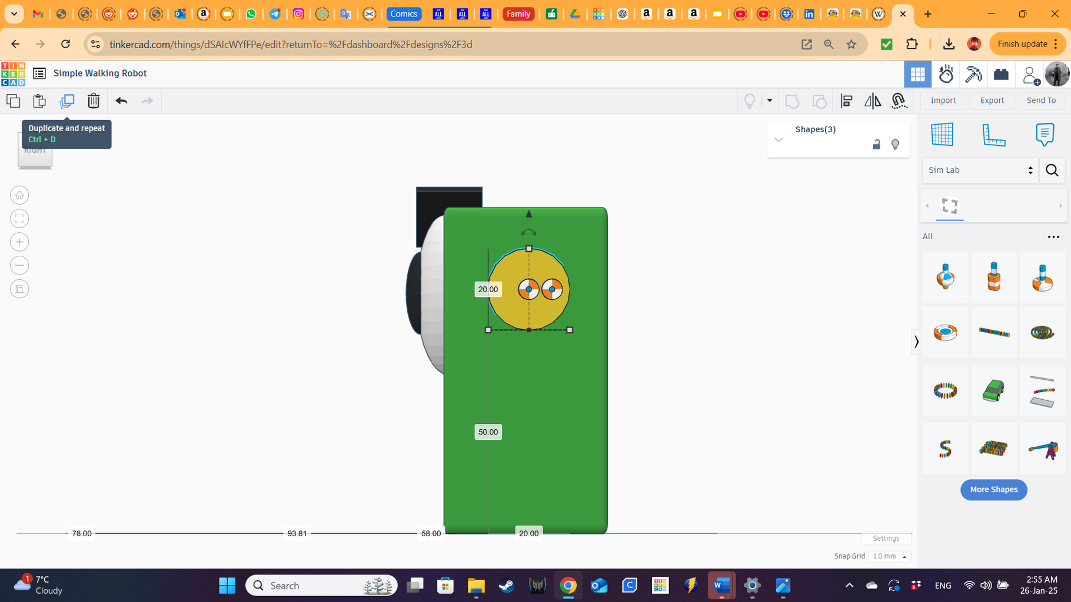
Task: Open workplane Settings
Action: pyautogui.click(x=886, y=539)
